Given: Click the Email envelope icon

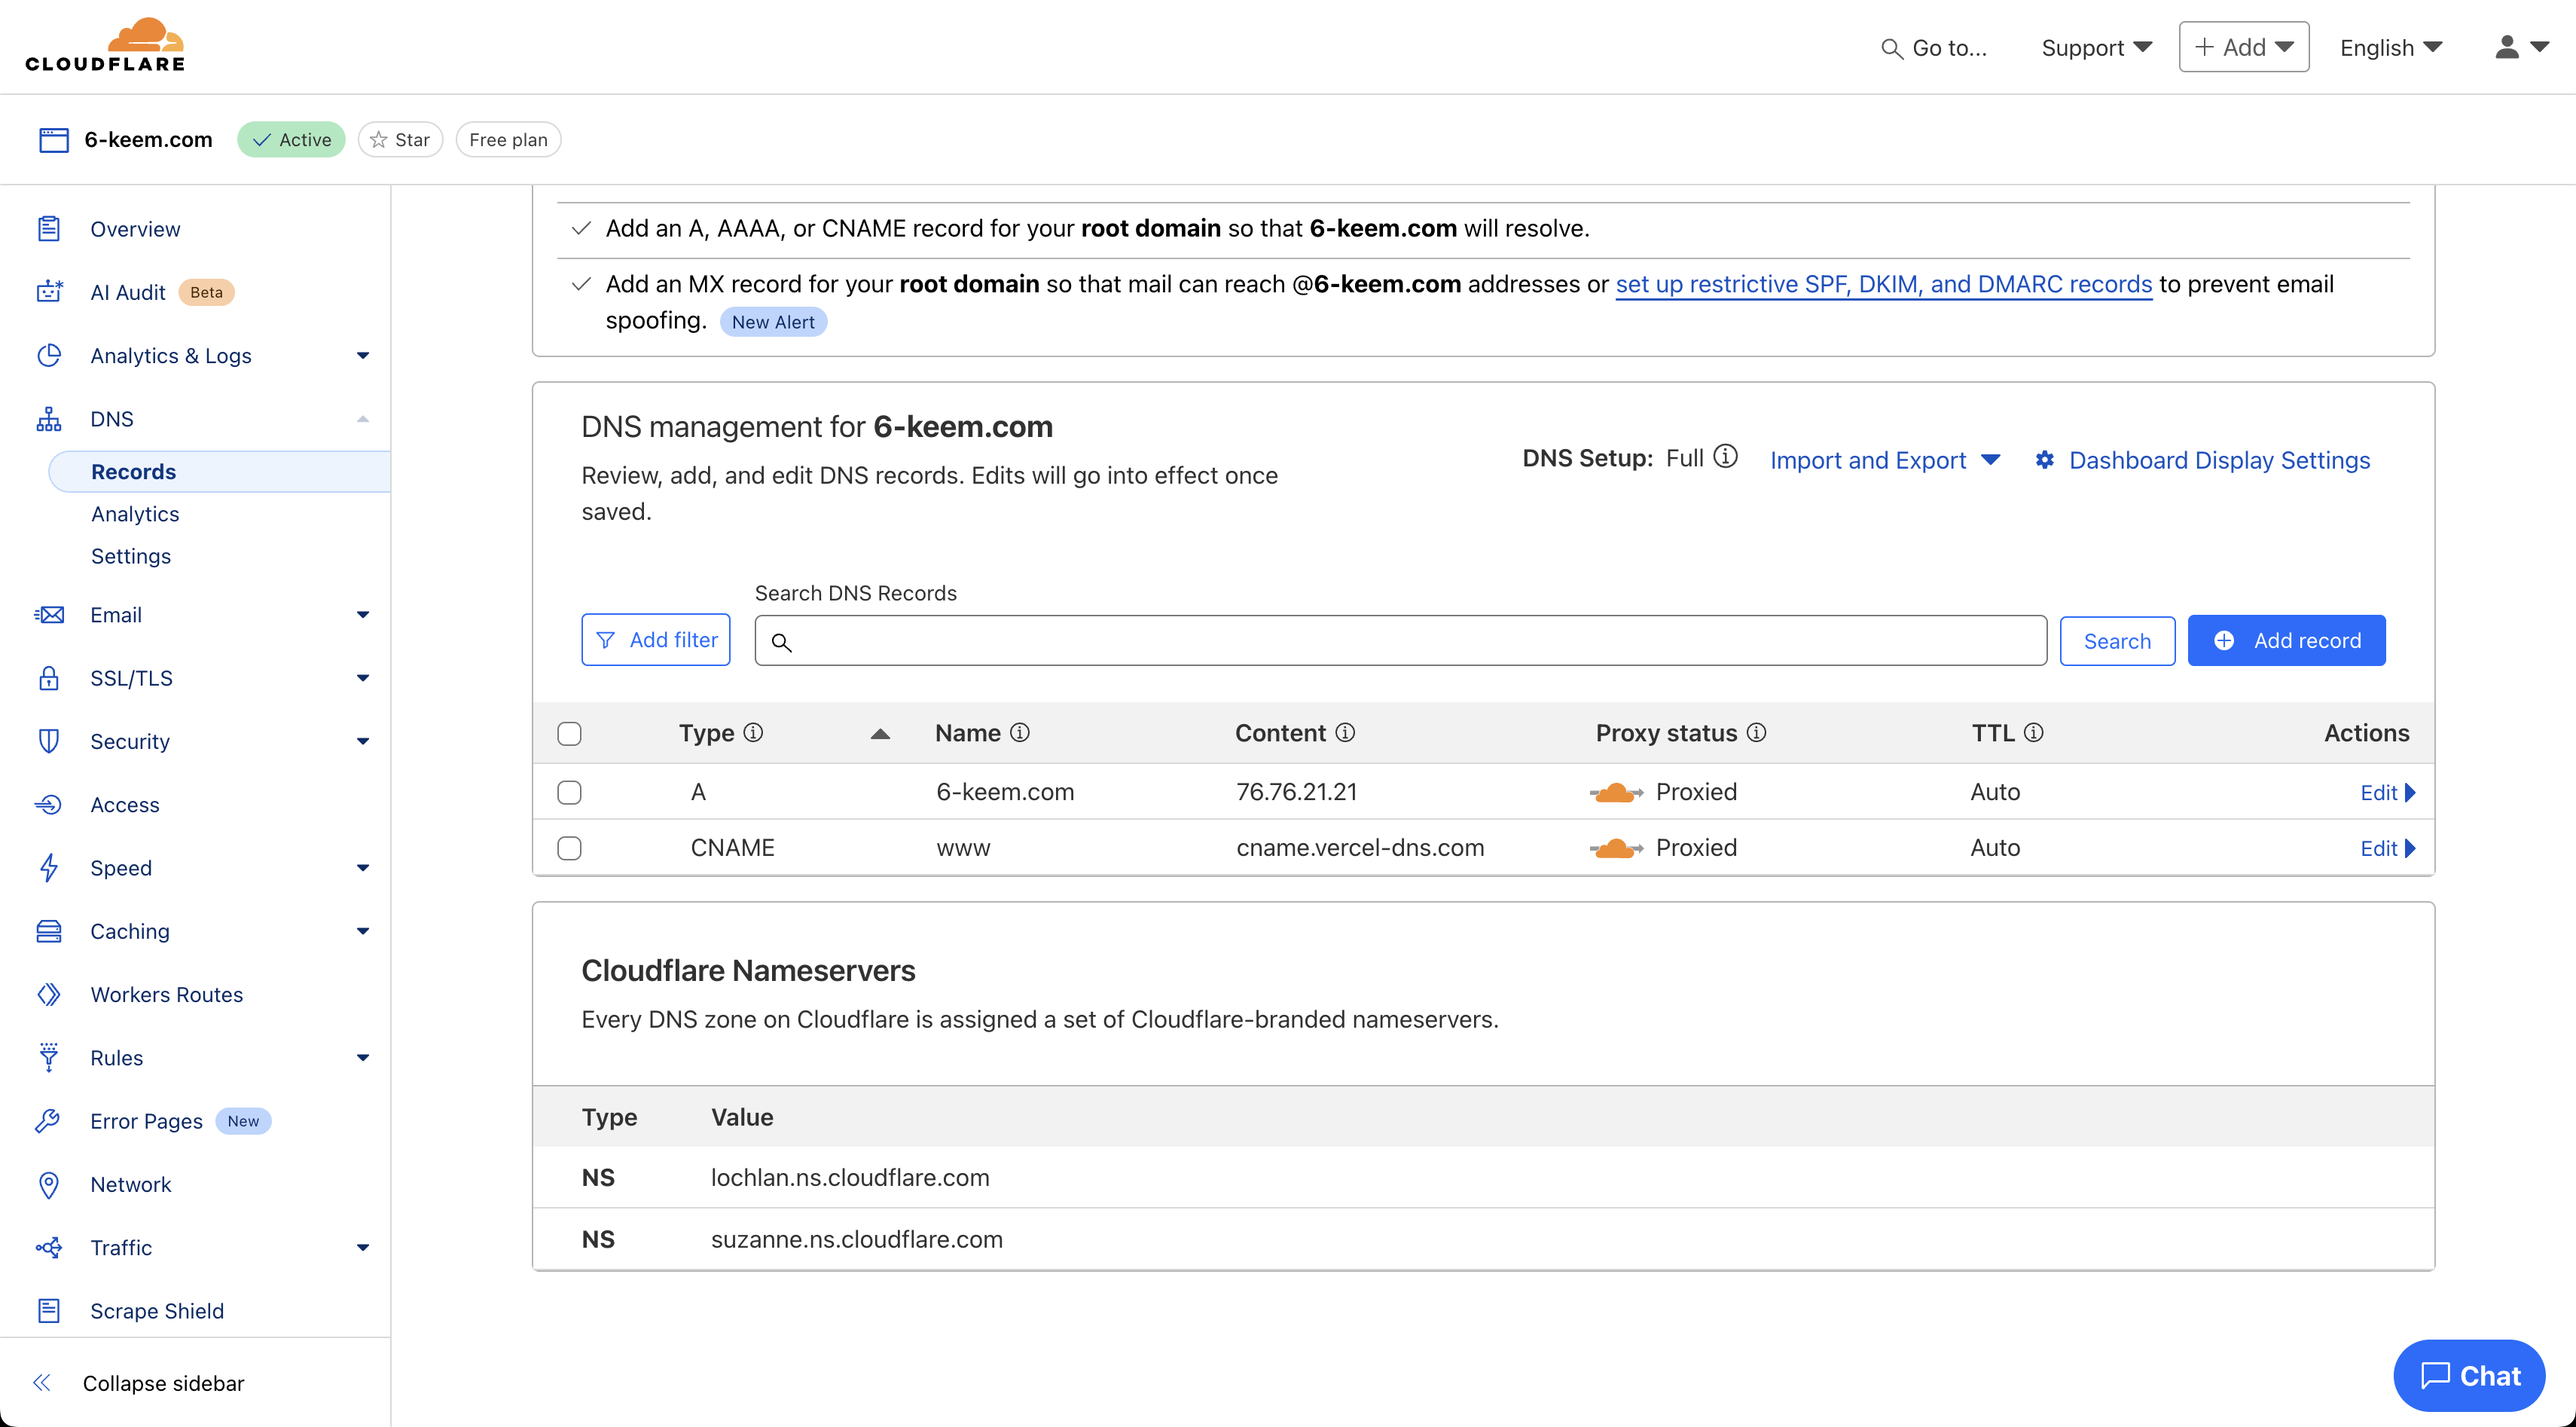Looking at the screenshot, I should click(49, 615).
